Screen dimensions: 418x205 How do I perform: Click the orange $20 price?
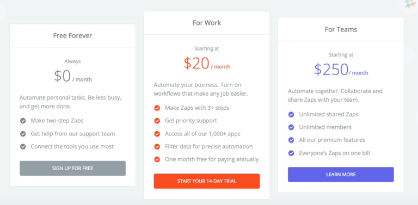click(x=196, y=64)
